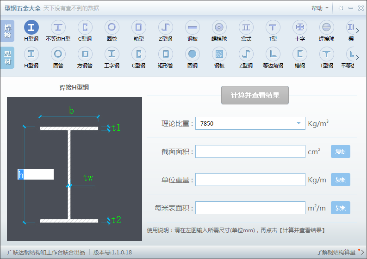
Task: Expand the 理论比重 density dropdown
Action: click(x=299, y=123)
